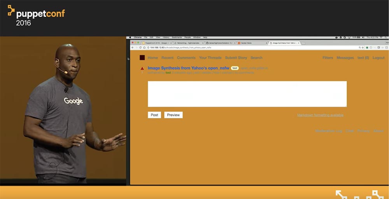Go to Your Threads
389x199 pixels.
(x=210, y=58)
